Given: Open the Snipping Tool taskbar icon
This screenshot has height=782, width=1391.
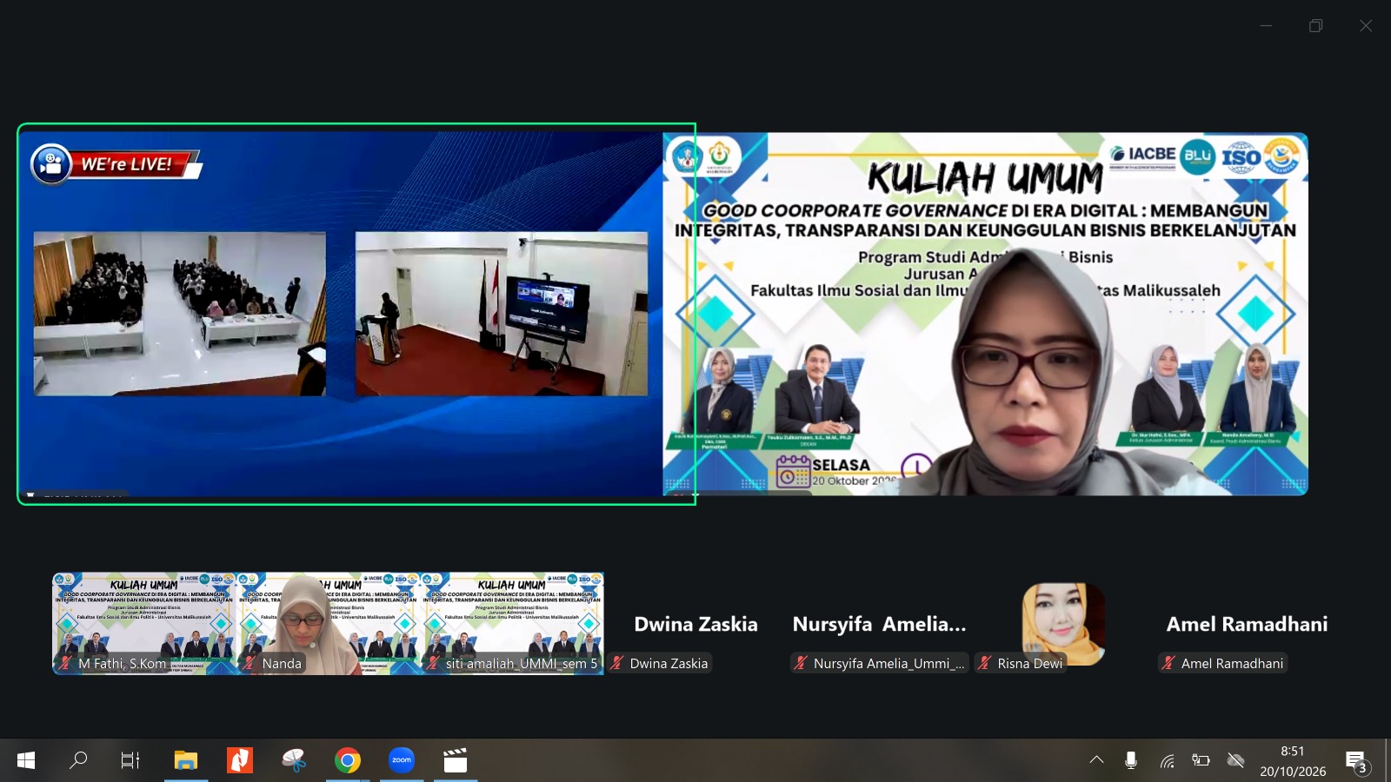Looking at the screenshot, I should (294, 761).
